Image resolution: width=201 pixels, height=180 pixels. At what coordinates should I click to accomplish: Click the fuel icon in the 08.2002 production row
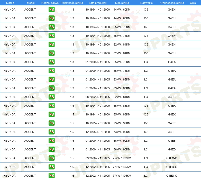(51, 97)
